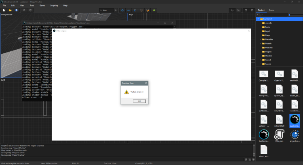Open the Scripting menu
The height and width of the screenshot is (165, 303).
tap(54, 6)
